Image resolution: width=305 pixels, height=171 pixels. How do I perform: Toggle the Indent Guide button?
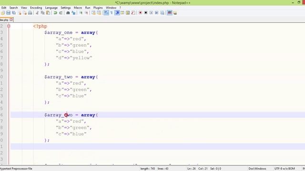click(x=117, y=13)
